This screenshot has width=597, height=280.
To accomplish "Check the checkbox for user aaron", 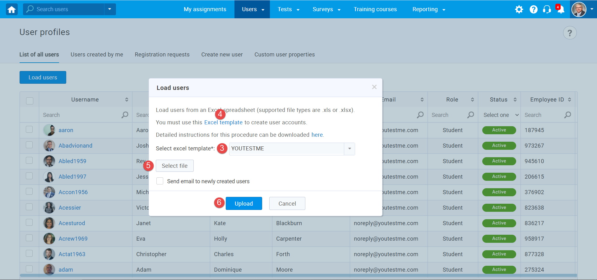I will tap(29, 129).
